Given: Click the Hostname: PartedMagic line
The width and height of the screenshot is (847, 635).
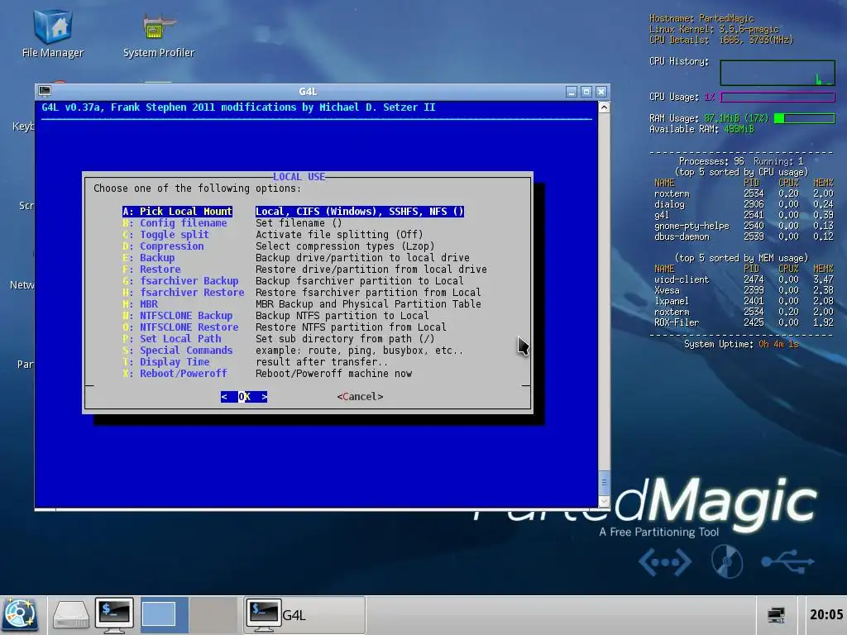Looking at the screenshot, I should tap(701, 18).
